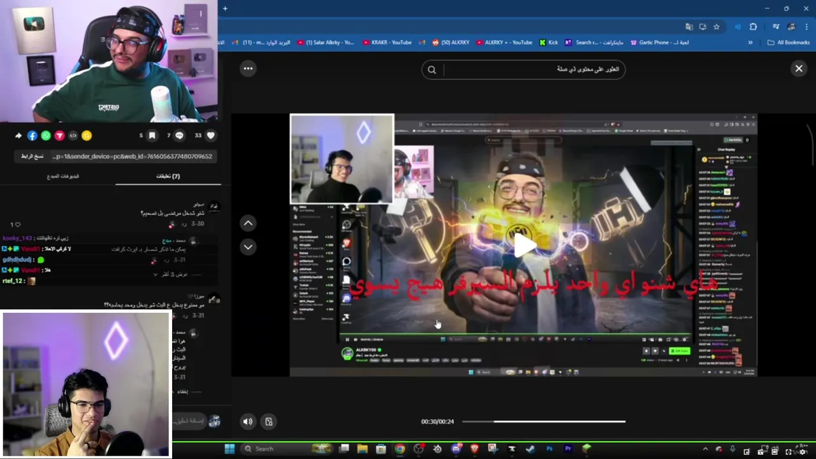Open Photoshop from the taskbar

549,449
